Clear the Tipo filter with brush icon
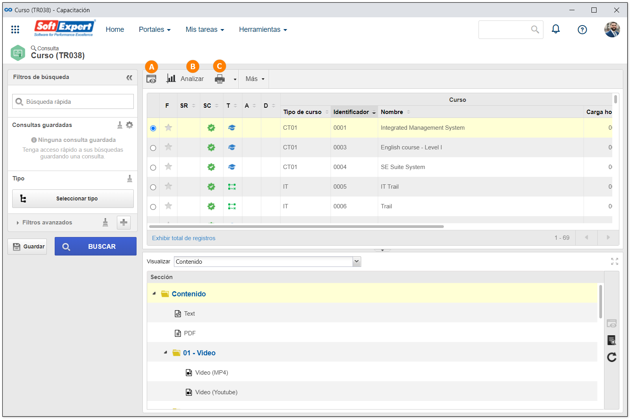This screenshot has height=419, width=630. 129,179
